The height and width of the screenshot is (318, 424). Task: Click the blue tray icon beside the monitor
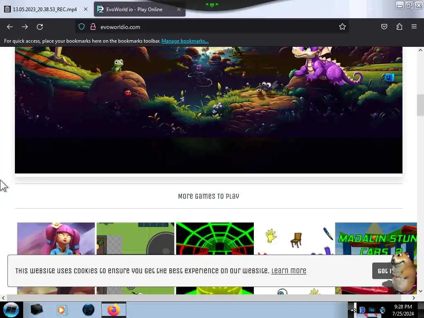[362, 310]
